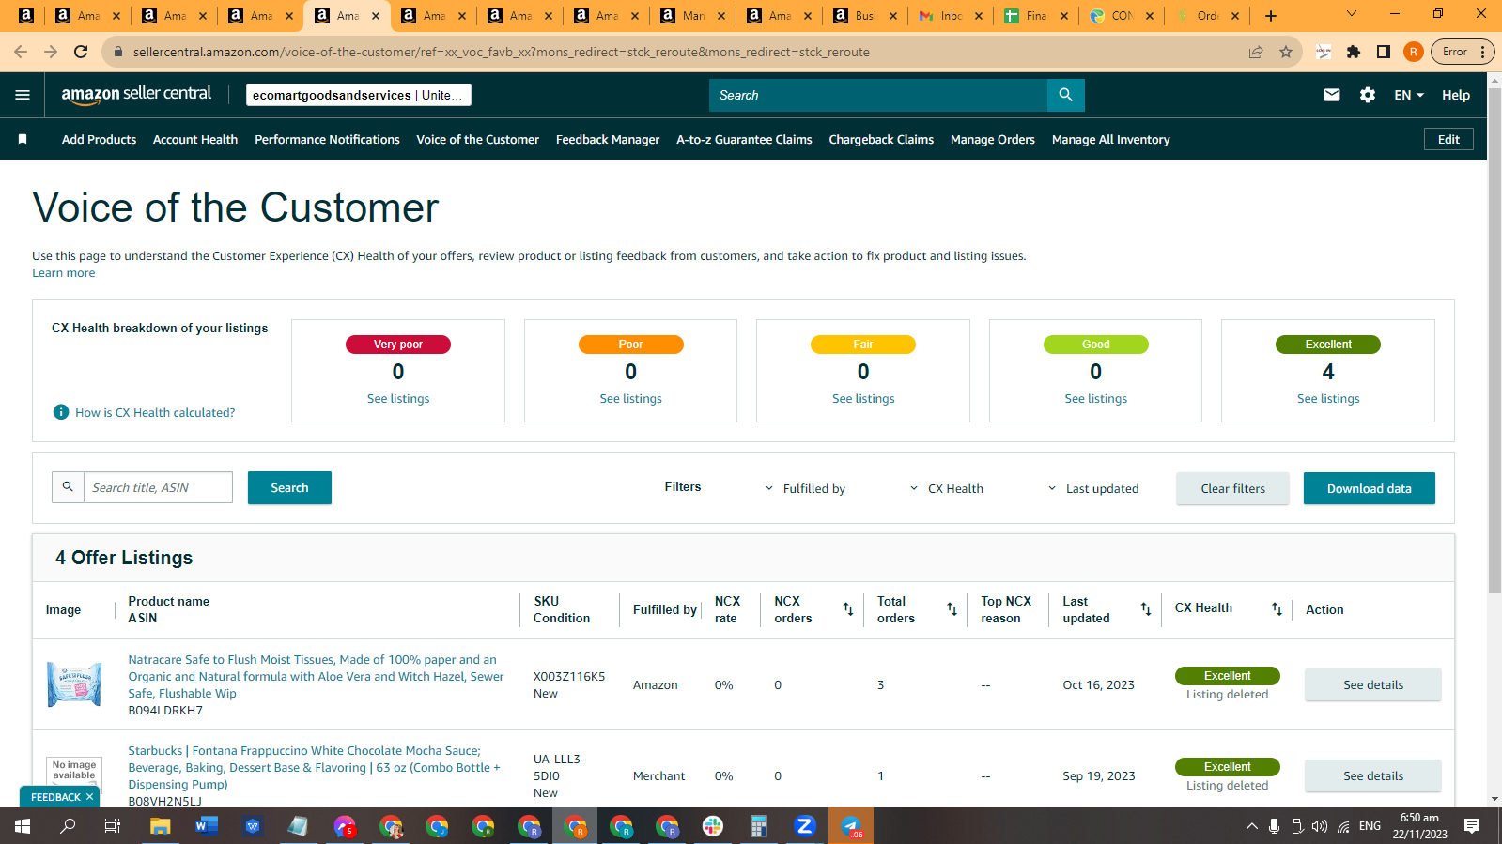Open the ecomartgoodsandservices account switcher
The height and width of the screenshot is (844, 1502).
(x=359, y=95)
